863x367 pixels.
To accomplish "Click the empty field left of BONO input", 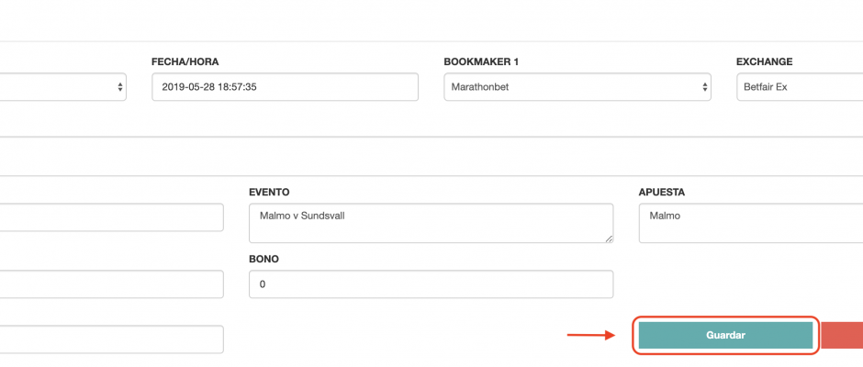I will coord(112,284).
